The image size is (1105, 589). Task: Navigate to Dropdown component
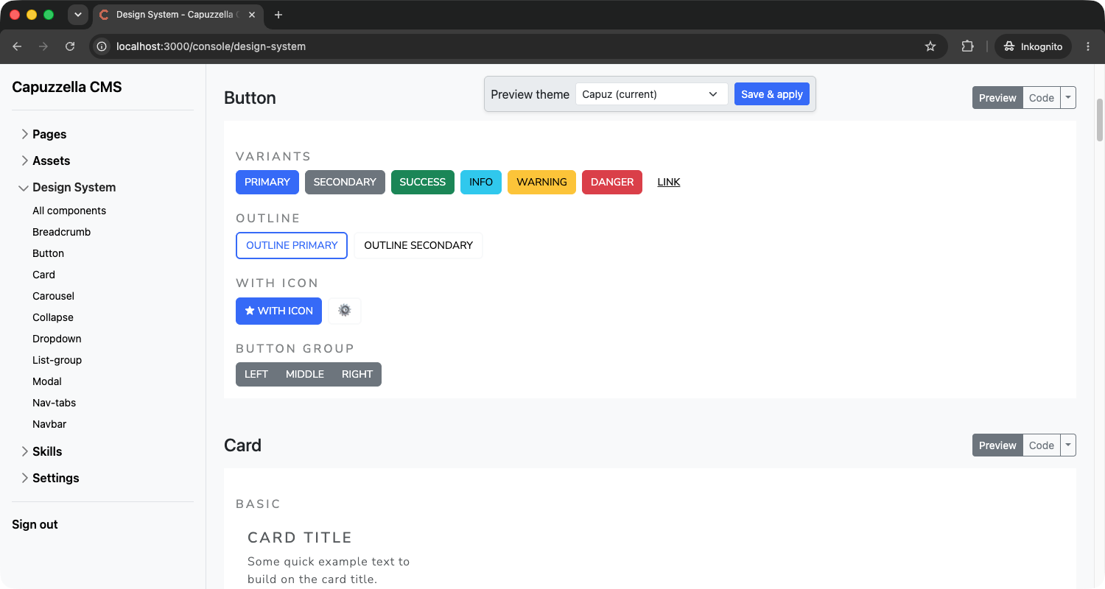(x=57, y=339)
